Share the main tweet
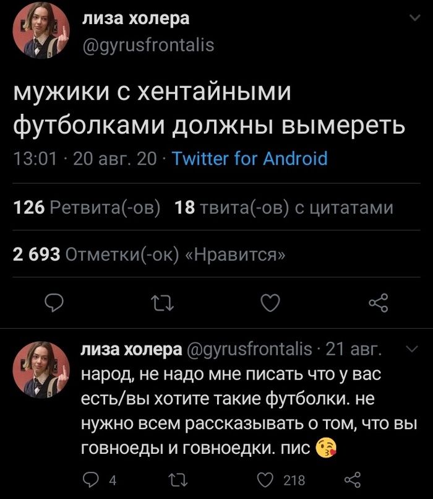 377,303
